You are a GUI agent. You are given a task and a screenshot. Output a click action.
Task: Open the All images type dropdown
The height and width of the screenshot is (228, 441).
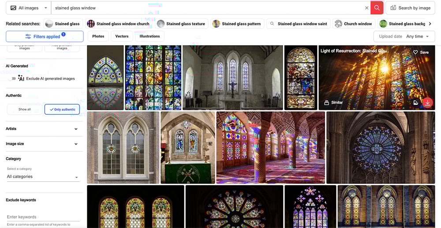tap(29, 8)
